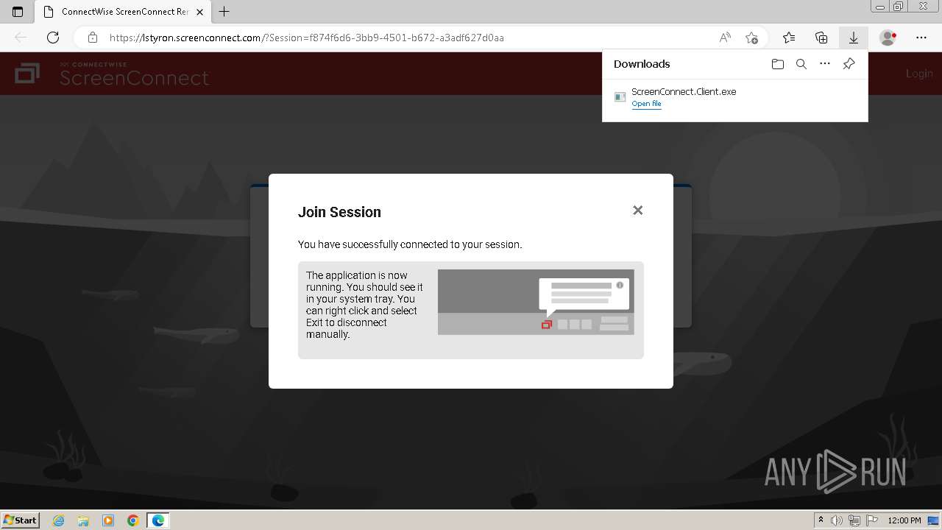This screenshot has width=942, height=530.
Task: Click the ConnectWise ScreenConnect logo
Action: tap(112, 74)
